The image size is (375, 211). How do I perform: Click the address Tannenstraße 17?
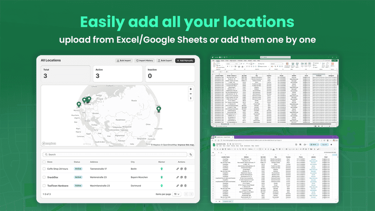click(x=98, y=168)
